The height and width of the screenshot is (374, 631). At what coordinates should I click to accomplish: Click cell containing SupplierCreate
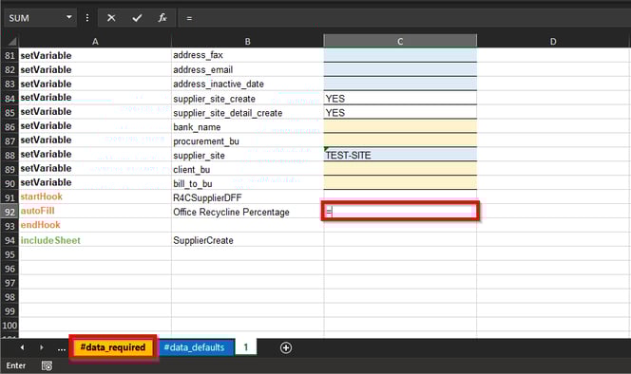tap(247, 240)
